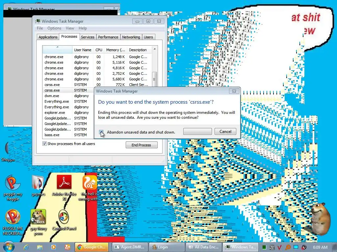Toggle 'Show processes from all users' checkbox

[x=44, y=144]
